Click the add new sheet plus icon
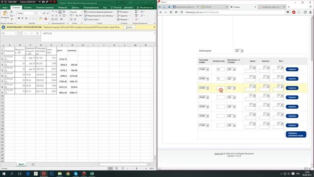314x177 pixels. coord(33,164)
